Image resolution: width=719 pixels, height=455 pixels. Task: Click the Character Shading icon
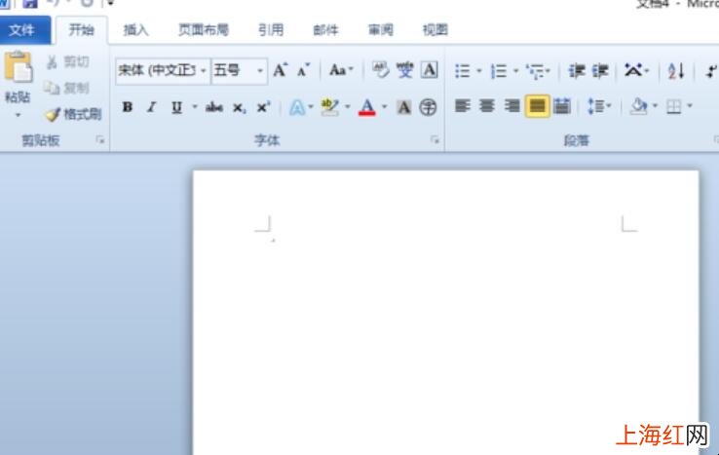coord(404,107)
